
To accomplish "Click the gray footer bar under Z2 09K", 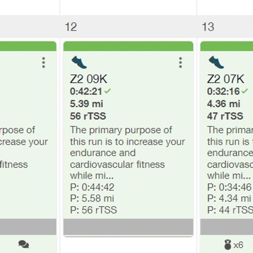I will coord(128,227).
